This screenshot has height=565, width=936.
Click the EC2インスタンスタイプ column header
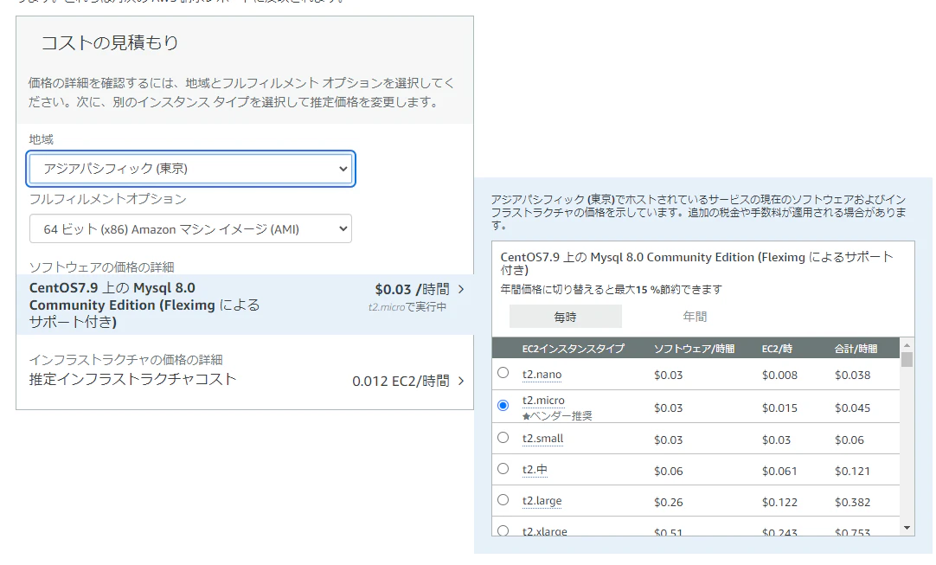(573, 349)
